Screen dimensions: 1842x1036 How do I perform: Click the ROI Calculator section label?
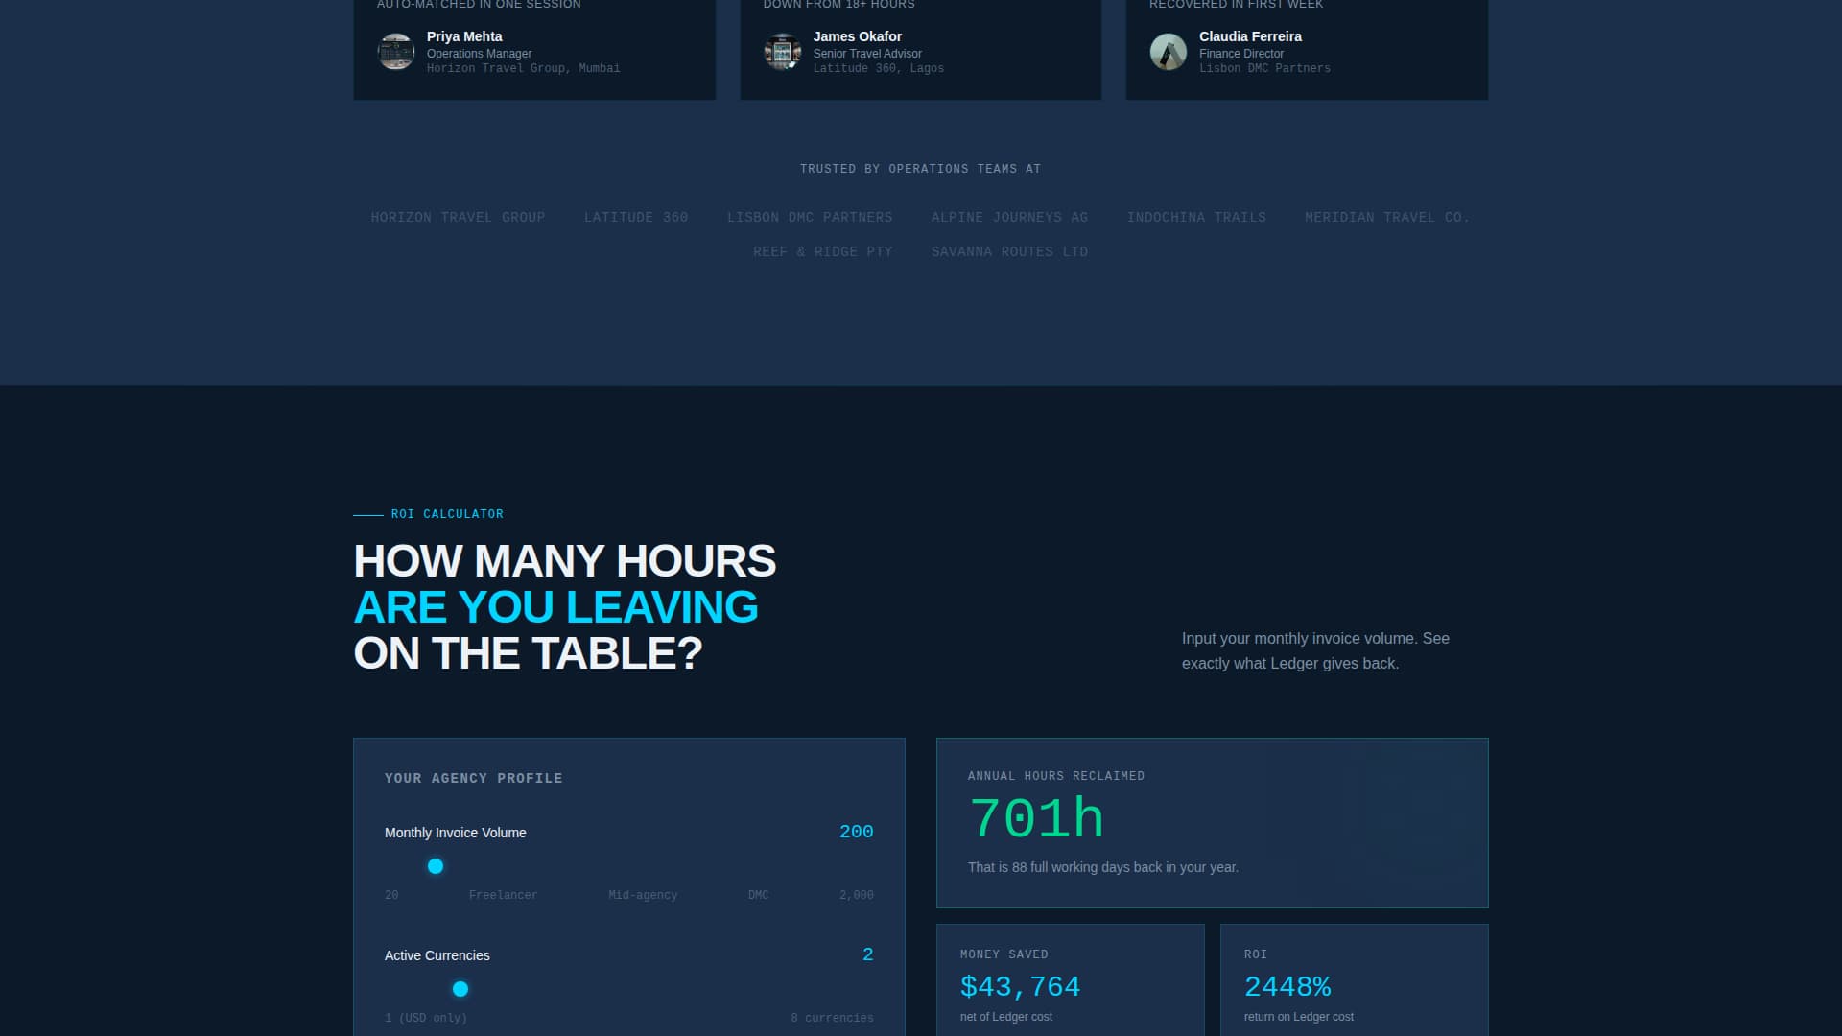coord(447,514)
